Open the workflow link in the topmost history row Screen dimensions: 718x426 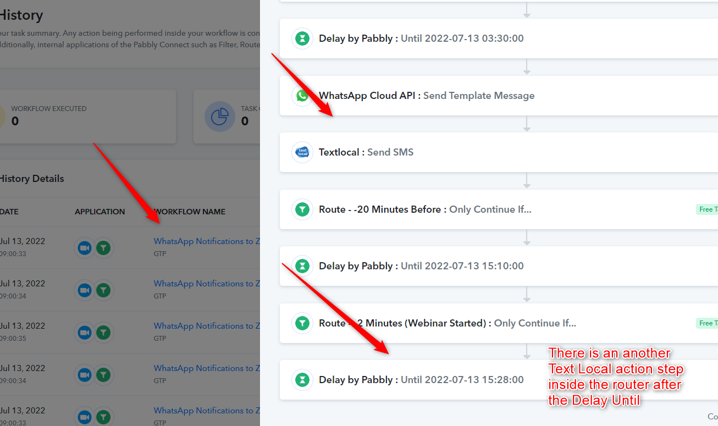(207, 241)
